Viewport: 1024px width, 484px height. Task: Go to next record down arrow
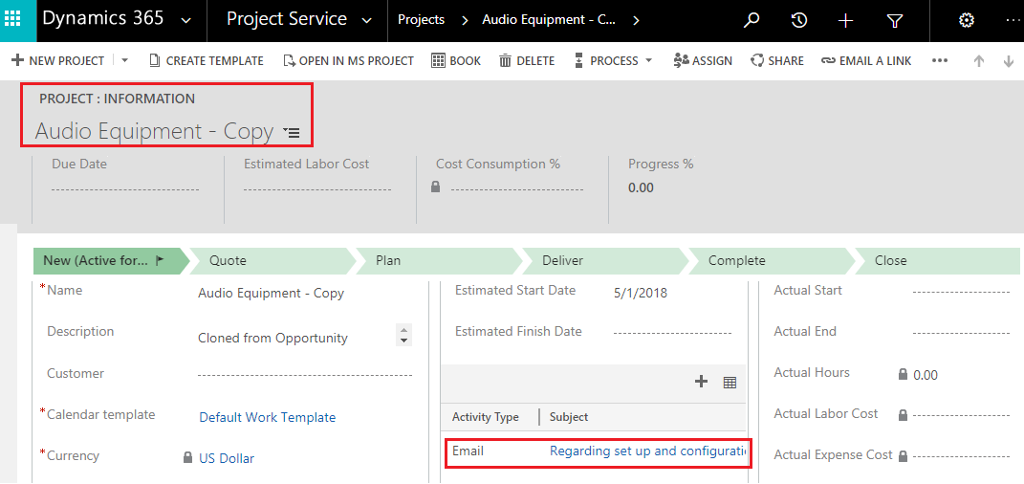point(1009,61)
